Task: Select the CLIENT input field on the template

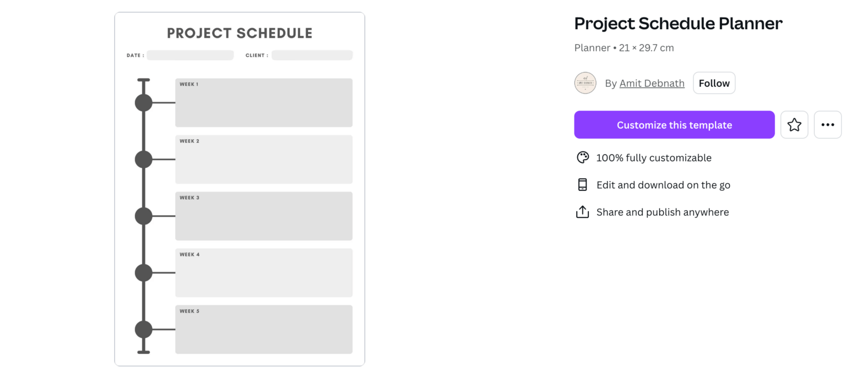Action: pos(312,55)
